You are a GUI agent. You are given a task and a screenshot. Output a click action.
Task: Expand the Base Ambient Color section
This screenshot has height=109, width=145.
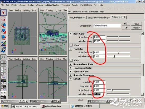[x=71, y=64]
